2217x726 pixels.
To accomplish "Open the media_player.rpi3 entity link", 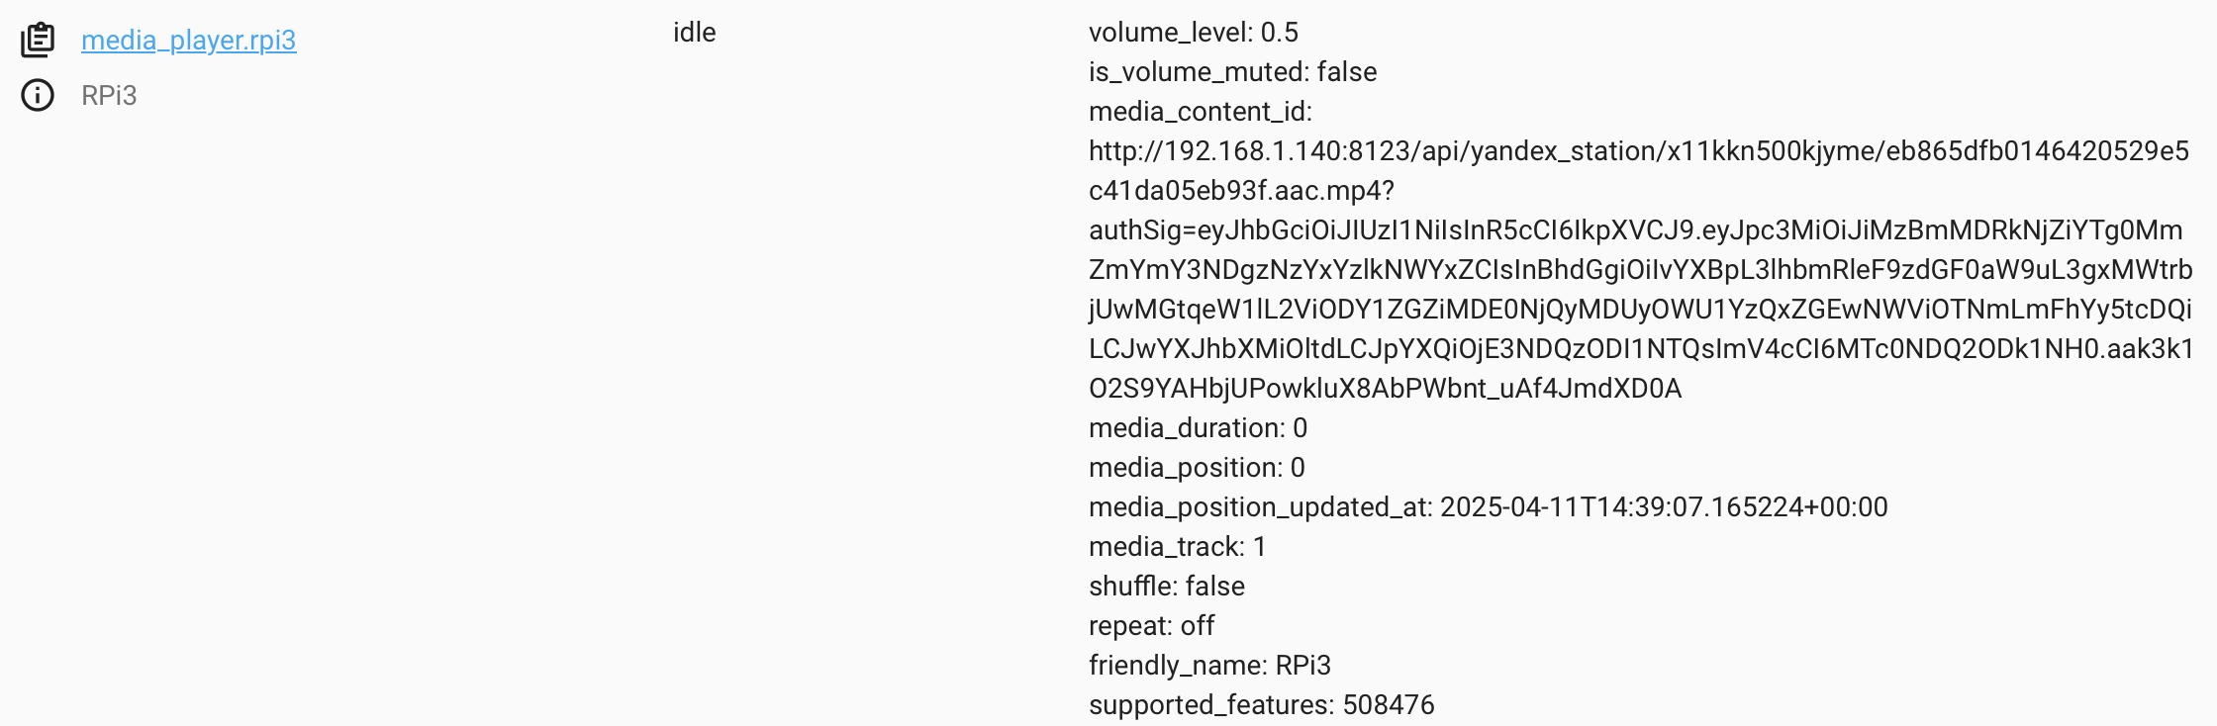I will [188, 40].
